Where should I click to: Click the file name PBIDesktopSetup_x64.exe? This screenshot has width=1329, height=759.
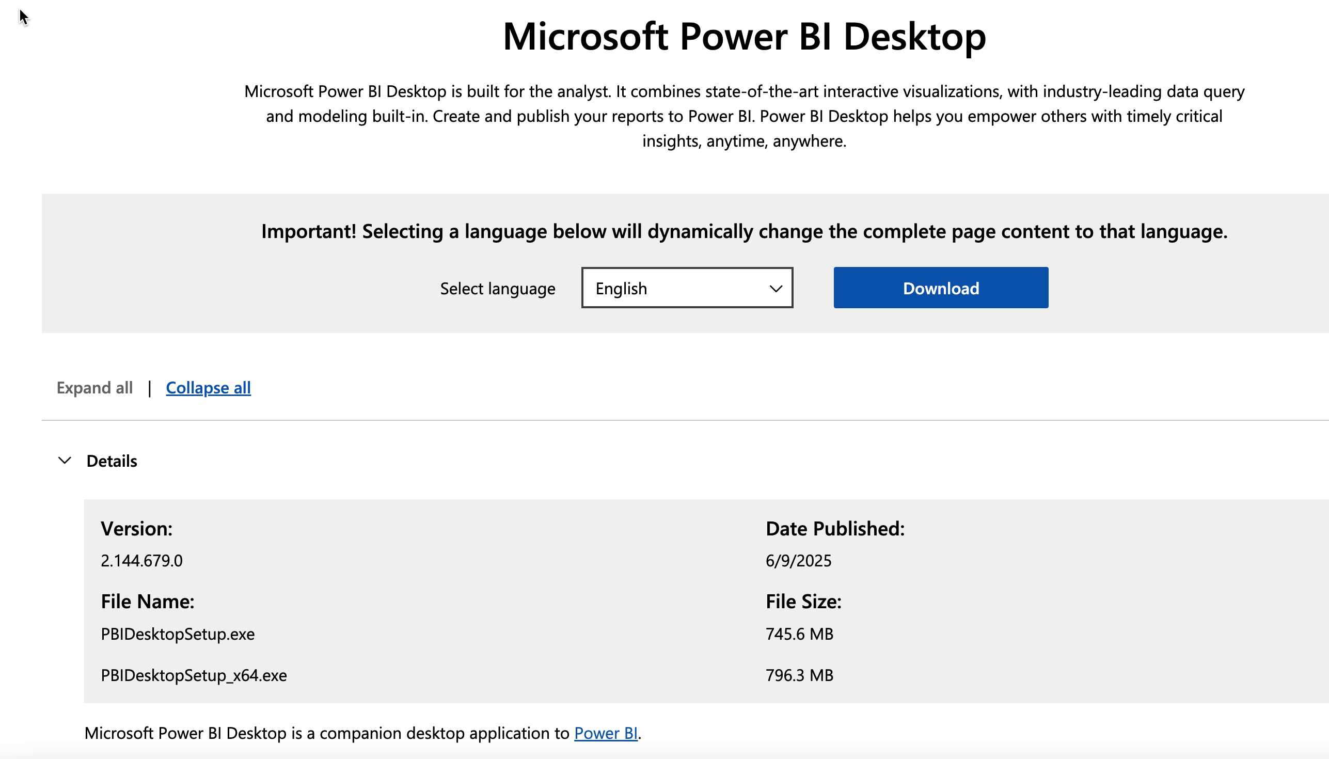pyautogui.click(x=194, y=675)
